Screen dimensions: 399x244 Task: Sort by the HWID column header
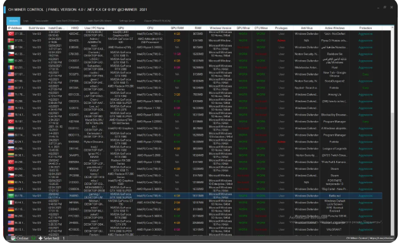(x=75, y=28)
